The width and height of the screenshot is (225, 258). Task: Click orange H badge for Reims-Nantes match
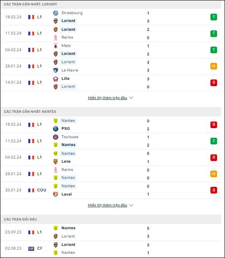214,174
